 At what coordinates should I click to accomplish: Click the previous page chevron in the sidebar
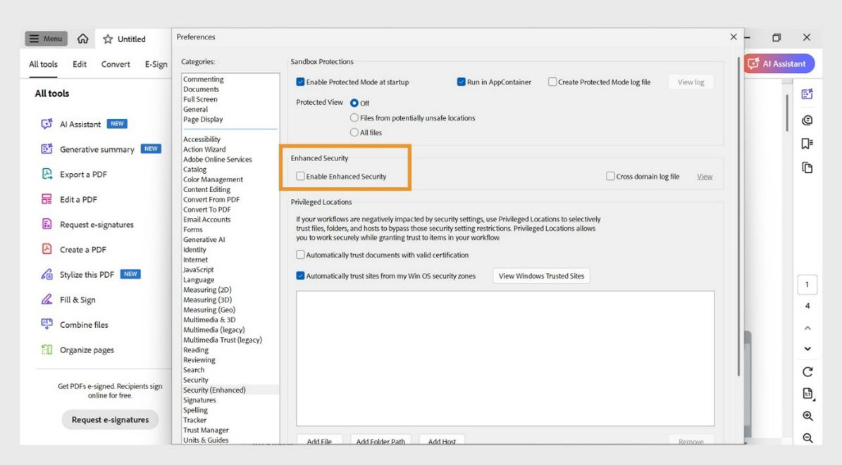coord(807,327)
